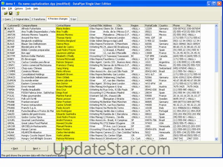Switch to the 2 Original data tab
This screenshot has width=223, height=167.
21,19
